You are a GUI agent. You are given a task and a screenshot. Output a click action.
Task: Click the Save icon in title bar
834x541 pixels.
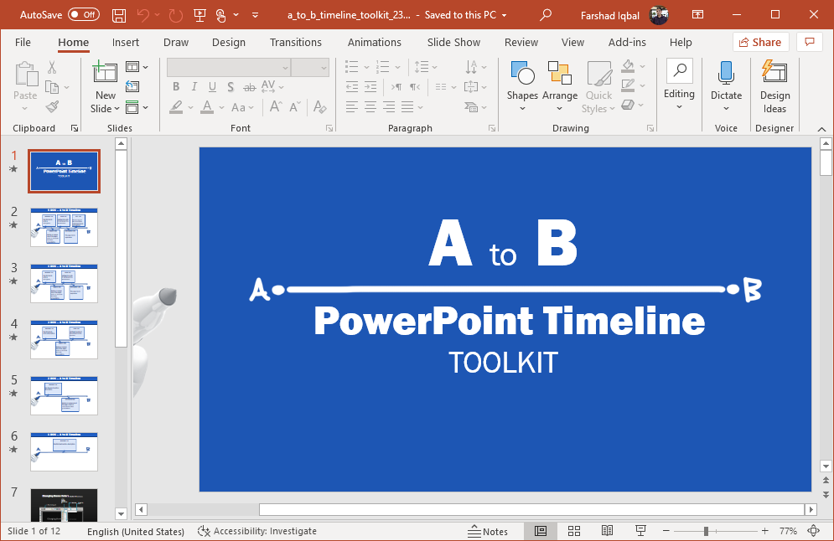pyautogui.click(x=119, y=15)
